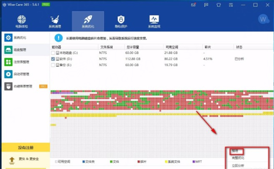This screenshot has width=274, height=169.
Task: Select 磁盘整理 disk defrag in sidebar
Action: coord(26,50)
